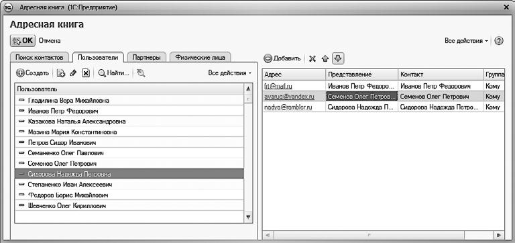Switch to the Физические лица tab

point(201,57)
